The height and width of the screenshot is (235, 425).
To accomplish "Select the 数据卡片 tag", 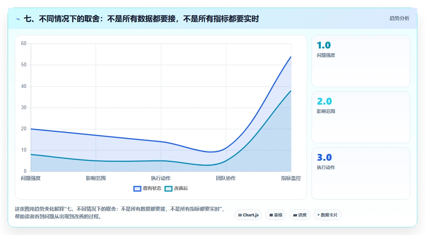I will coord(327,215).
